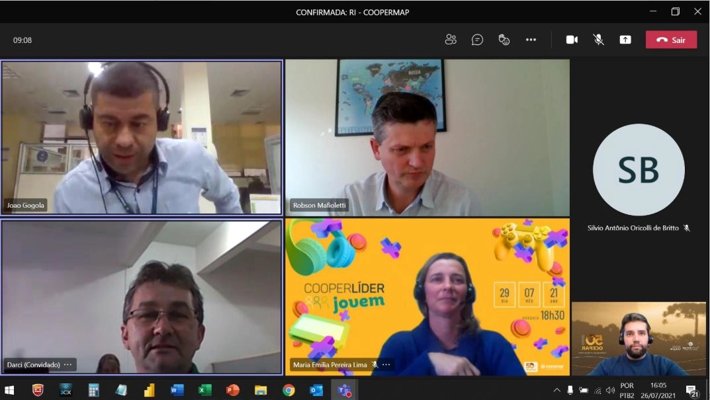
Task: Open raise hand reactions icon
Action: click(x=504, y=40)
